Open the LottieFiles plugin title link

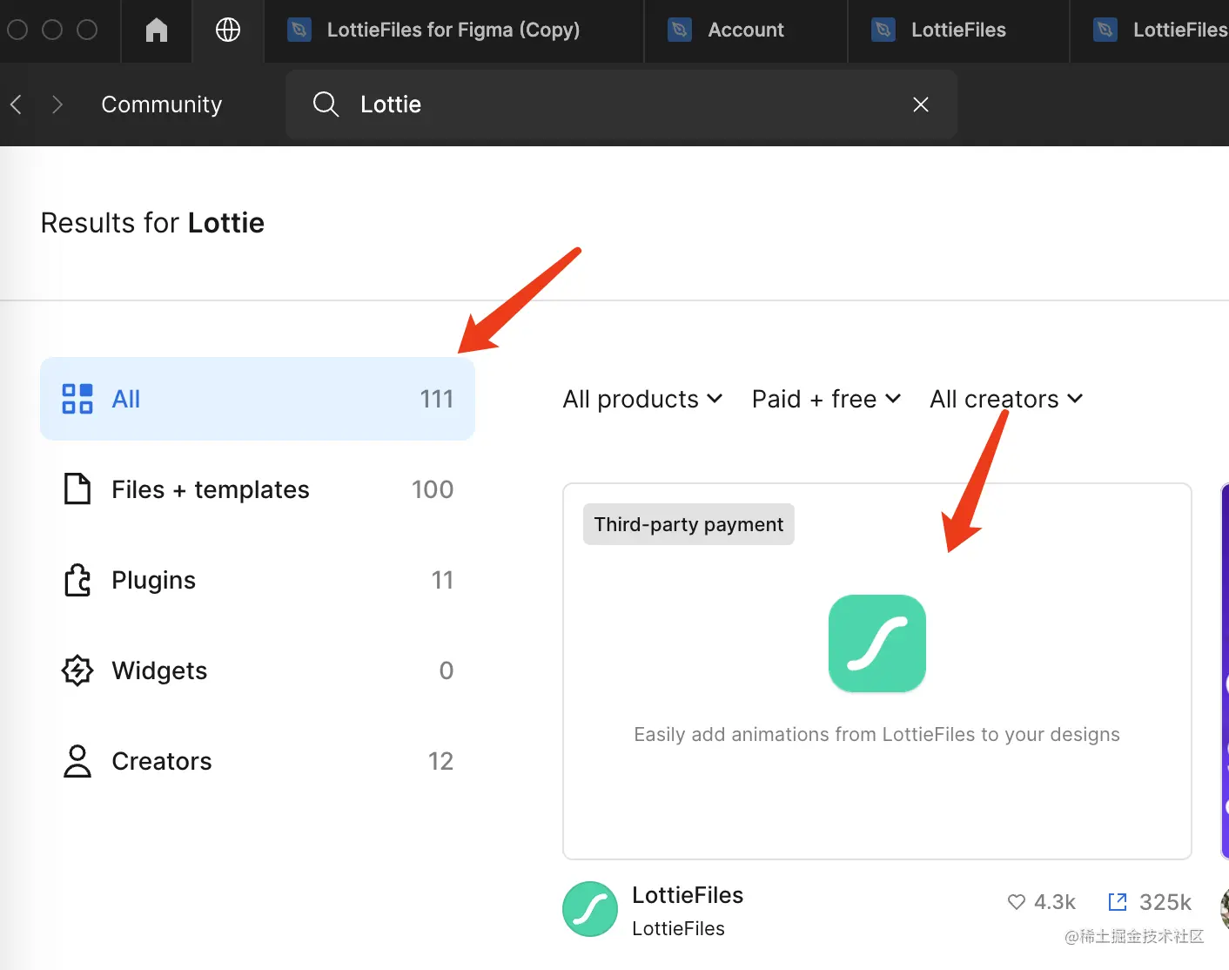[x=688, y=895]
